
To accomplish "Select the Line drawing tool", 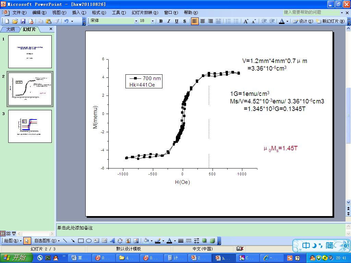I will (65, 241).
